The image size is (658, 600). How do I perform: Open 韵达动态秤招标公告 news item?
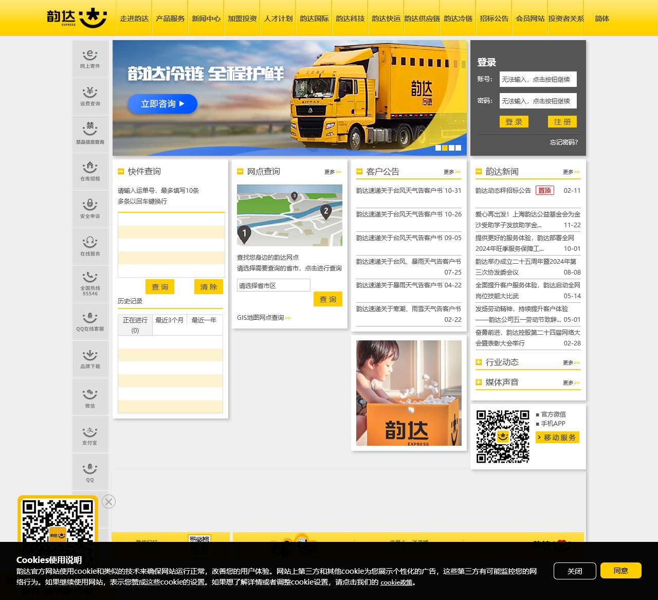tap(503, 190)
